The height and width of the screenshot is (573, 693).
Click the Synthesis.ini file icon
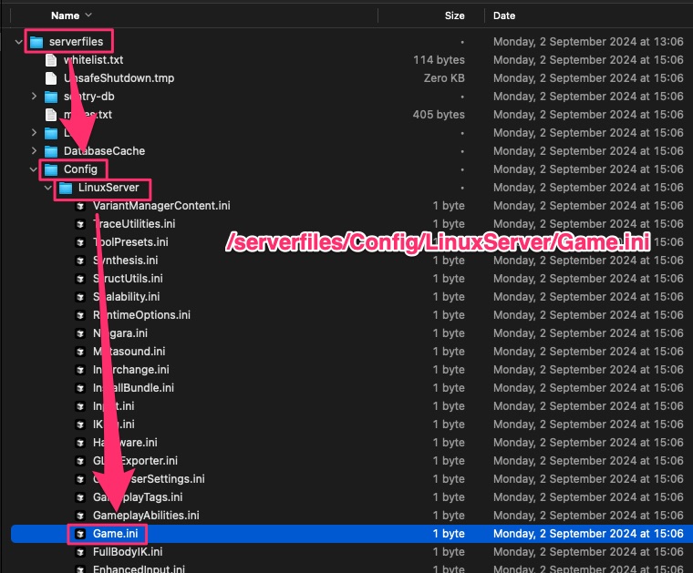[x=80, y=261]
